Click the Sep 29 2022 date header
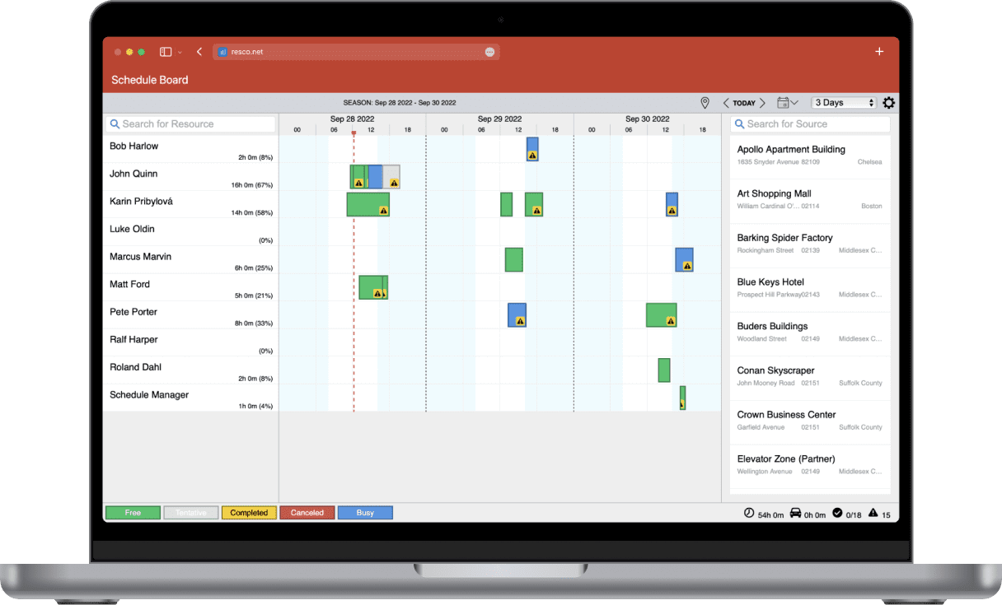This screenshot has width=1002, height=605. click(x=499, y=119)
